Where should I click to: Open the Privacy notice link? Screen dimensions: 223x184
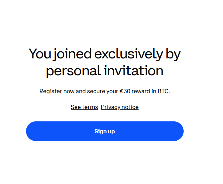click(x=120, y=107)
